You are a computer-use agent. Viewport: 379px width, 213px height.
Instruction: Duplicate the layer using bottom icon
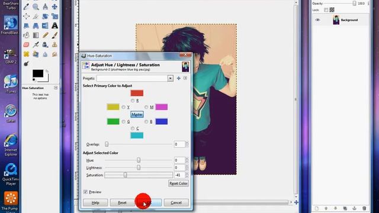345,208
